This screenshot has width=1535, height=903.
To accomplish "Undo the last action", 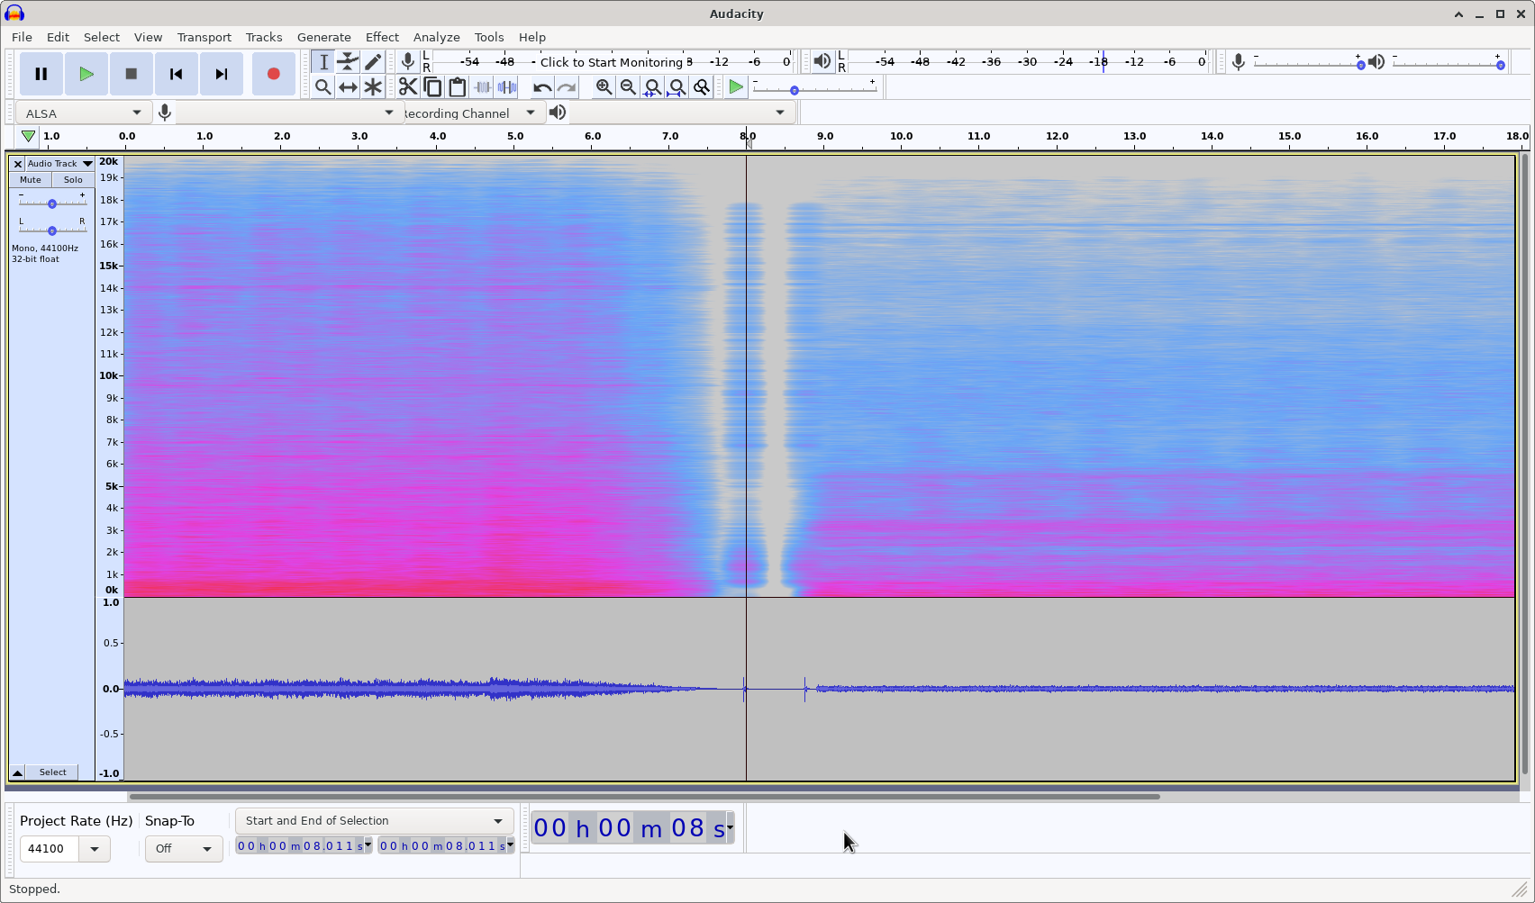I will (x=541, y=87).
